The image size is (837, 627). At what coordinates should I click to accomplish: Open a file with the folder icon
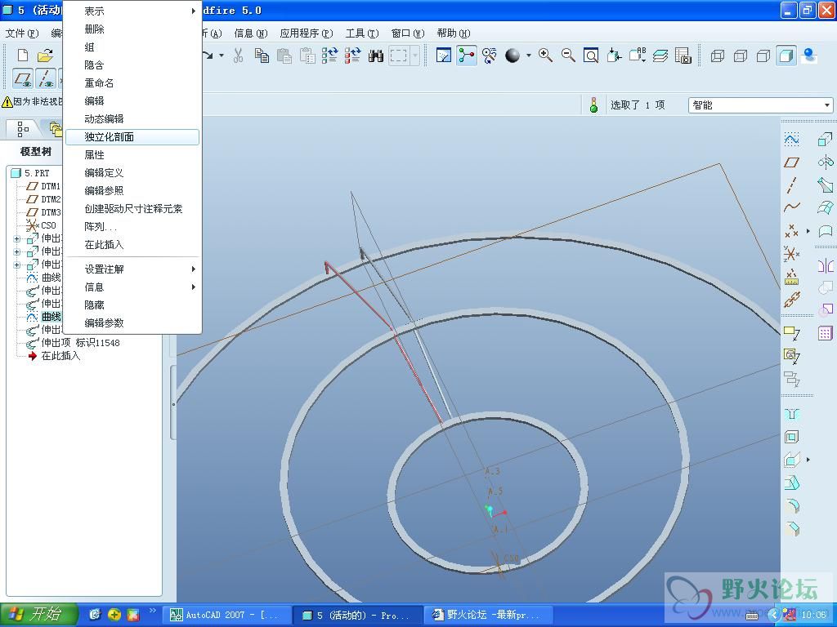[x=46, y=56]
